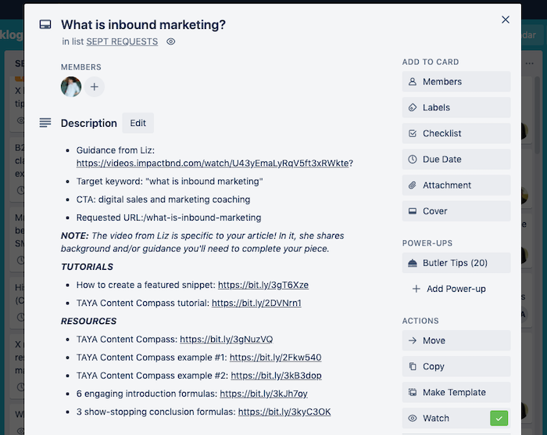Open the Guidance from Liz video link
Viewport: 547px width, 435px height.
coord(213,164)
